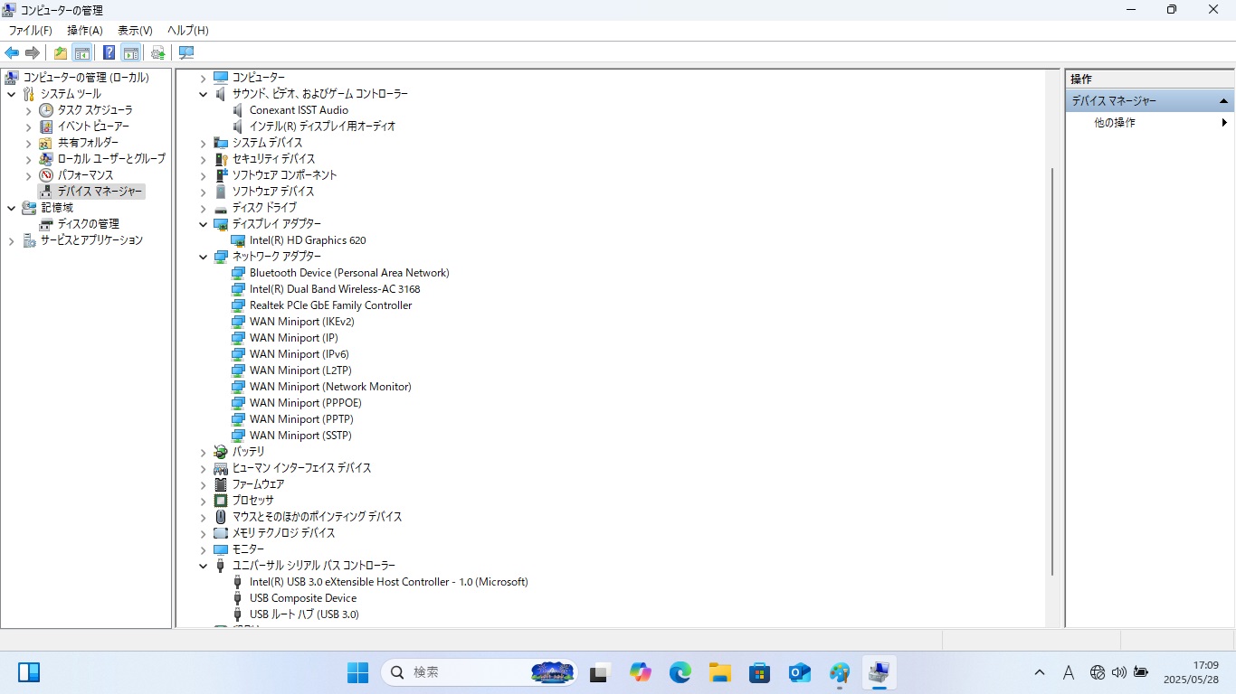Click the Update driver toolbar icon with green arrow
Viewport: 1236px width, 694px height.
[158, 52]
